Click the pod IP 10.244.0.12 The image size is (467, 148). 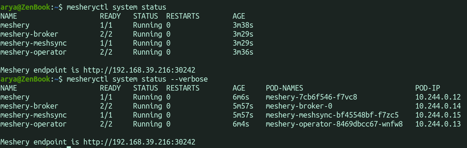[x=438, y=97]
